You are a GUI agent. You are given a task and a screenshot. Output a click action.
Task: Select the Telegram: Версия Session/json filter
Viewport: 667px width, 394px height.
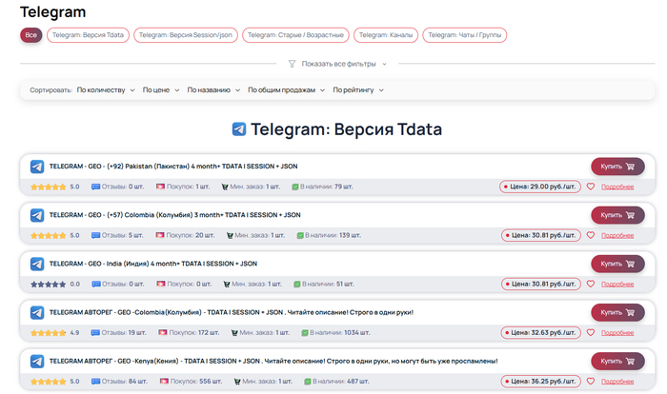pyautogui.click(x=186, y=35)
